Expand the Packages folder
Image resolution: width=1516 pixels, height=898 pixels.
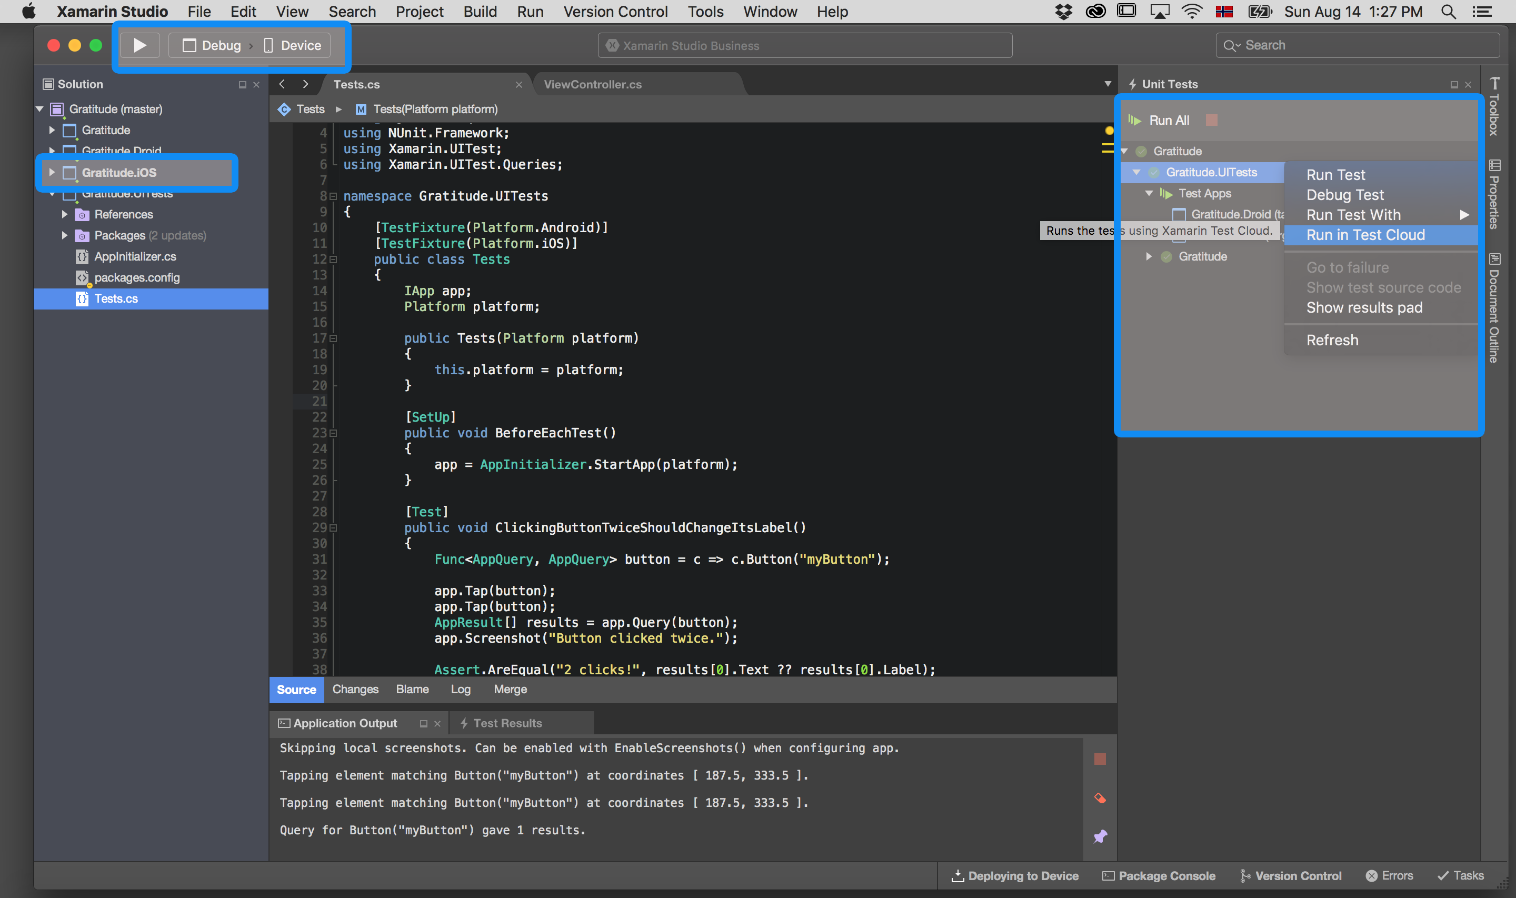[65, 235]
